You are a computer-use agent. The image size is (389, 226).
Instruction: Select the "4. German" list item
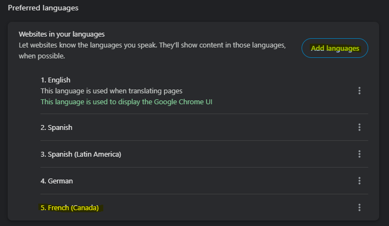coord(56,181)
